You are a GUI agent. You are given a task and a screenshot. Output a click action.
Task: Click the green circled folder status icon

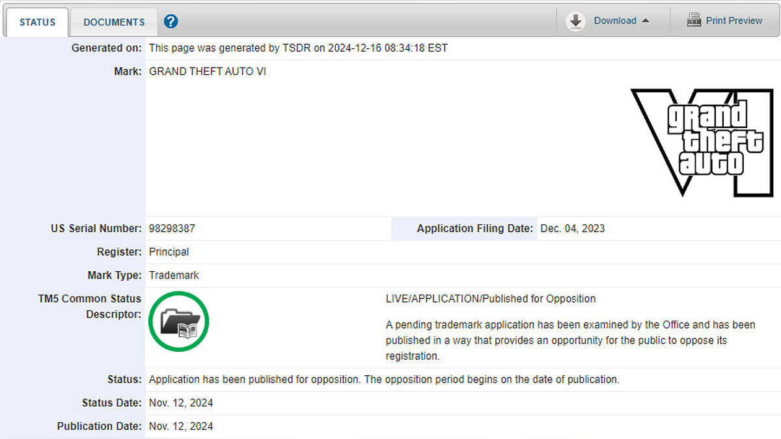click(x=178, y=321)
